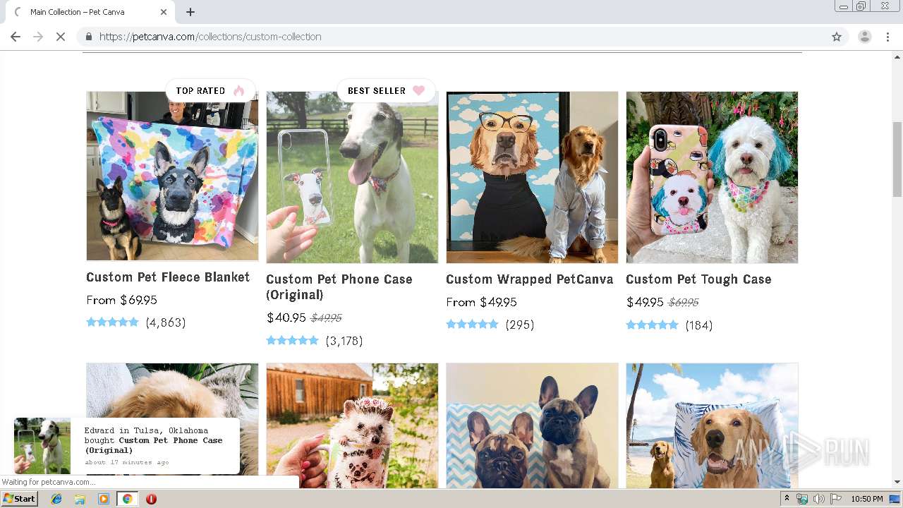Click the Custom Wrapped PetCanva title

(529, 279)
